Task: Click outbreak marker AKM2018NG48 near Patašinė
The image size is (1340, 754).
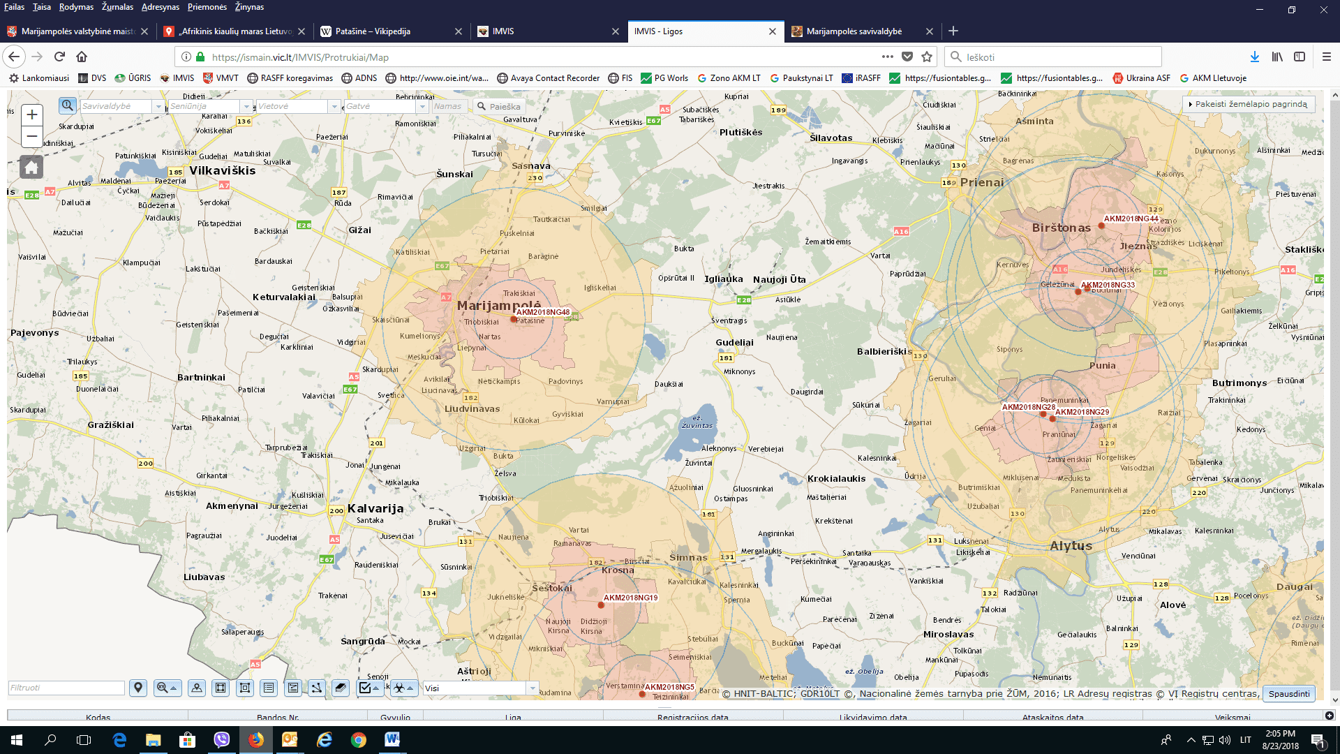Action: point(514,319)
